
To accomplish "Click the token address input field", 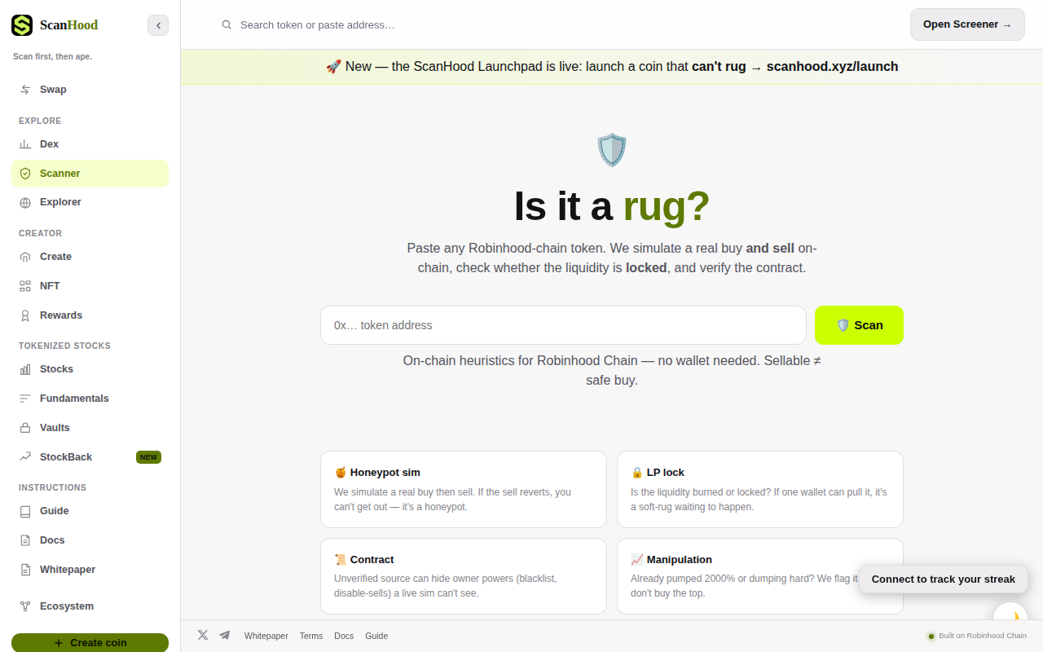I will [563, 325].
